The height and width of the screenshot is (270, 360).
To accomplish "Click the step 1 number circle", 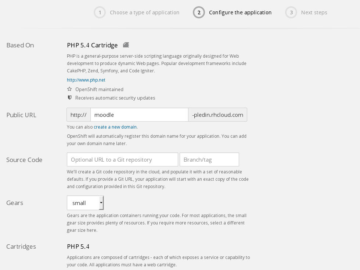I will tap(99, 12).
